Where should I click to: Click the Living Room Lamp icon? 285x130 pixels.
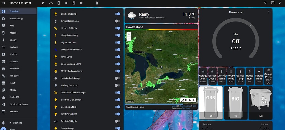click(56, 35)
